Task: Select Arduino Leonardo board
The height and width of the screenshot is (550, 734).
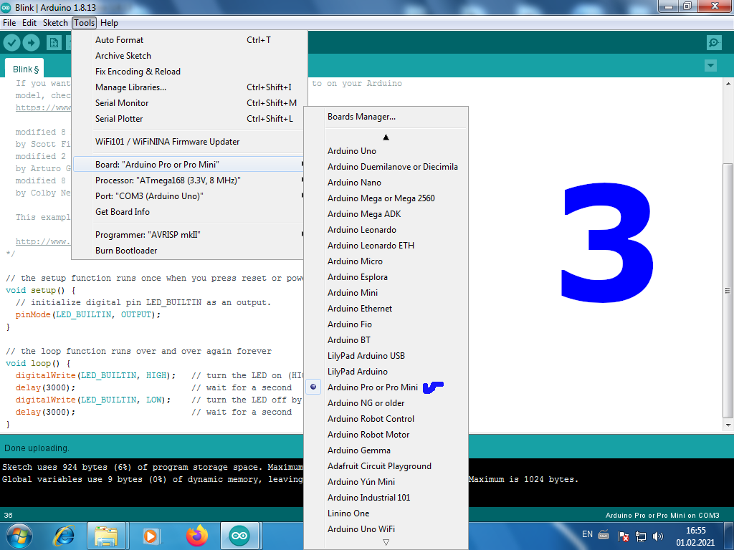Action: [386, 230]
